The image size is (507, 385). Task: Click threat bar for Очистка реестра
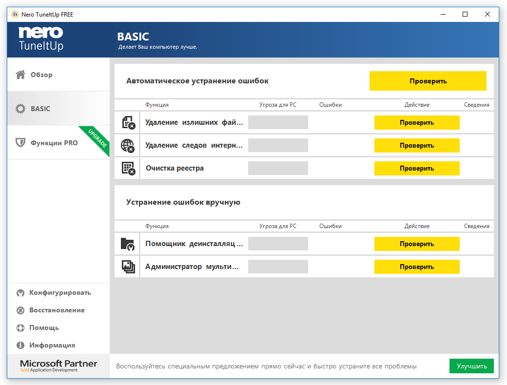[278, 169]
